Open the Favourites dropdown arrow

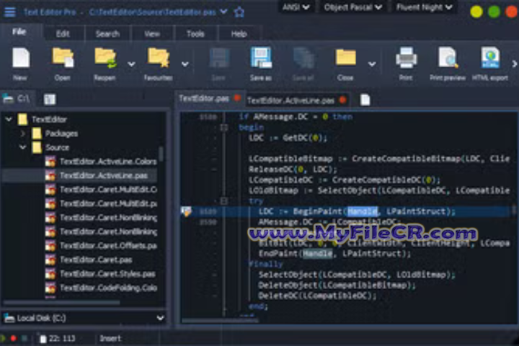[x=185, y=64]
